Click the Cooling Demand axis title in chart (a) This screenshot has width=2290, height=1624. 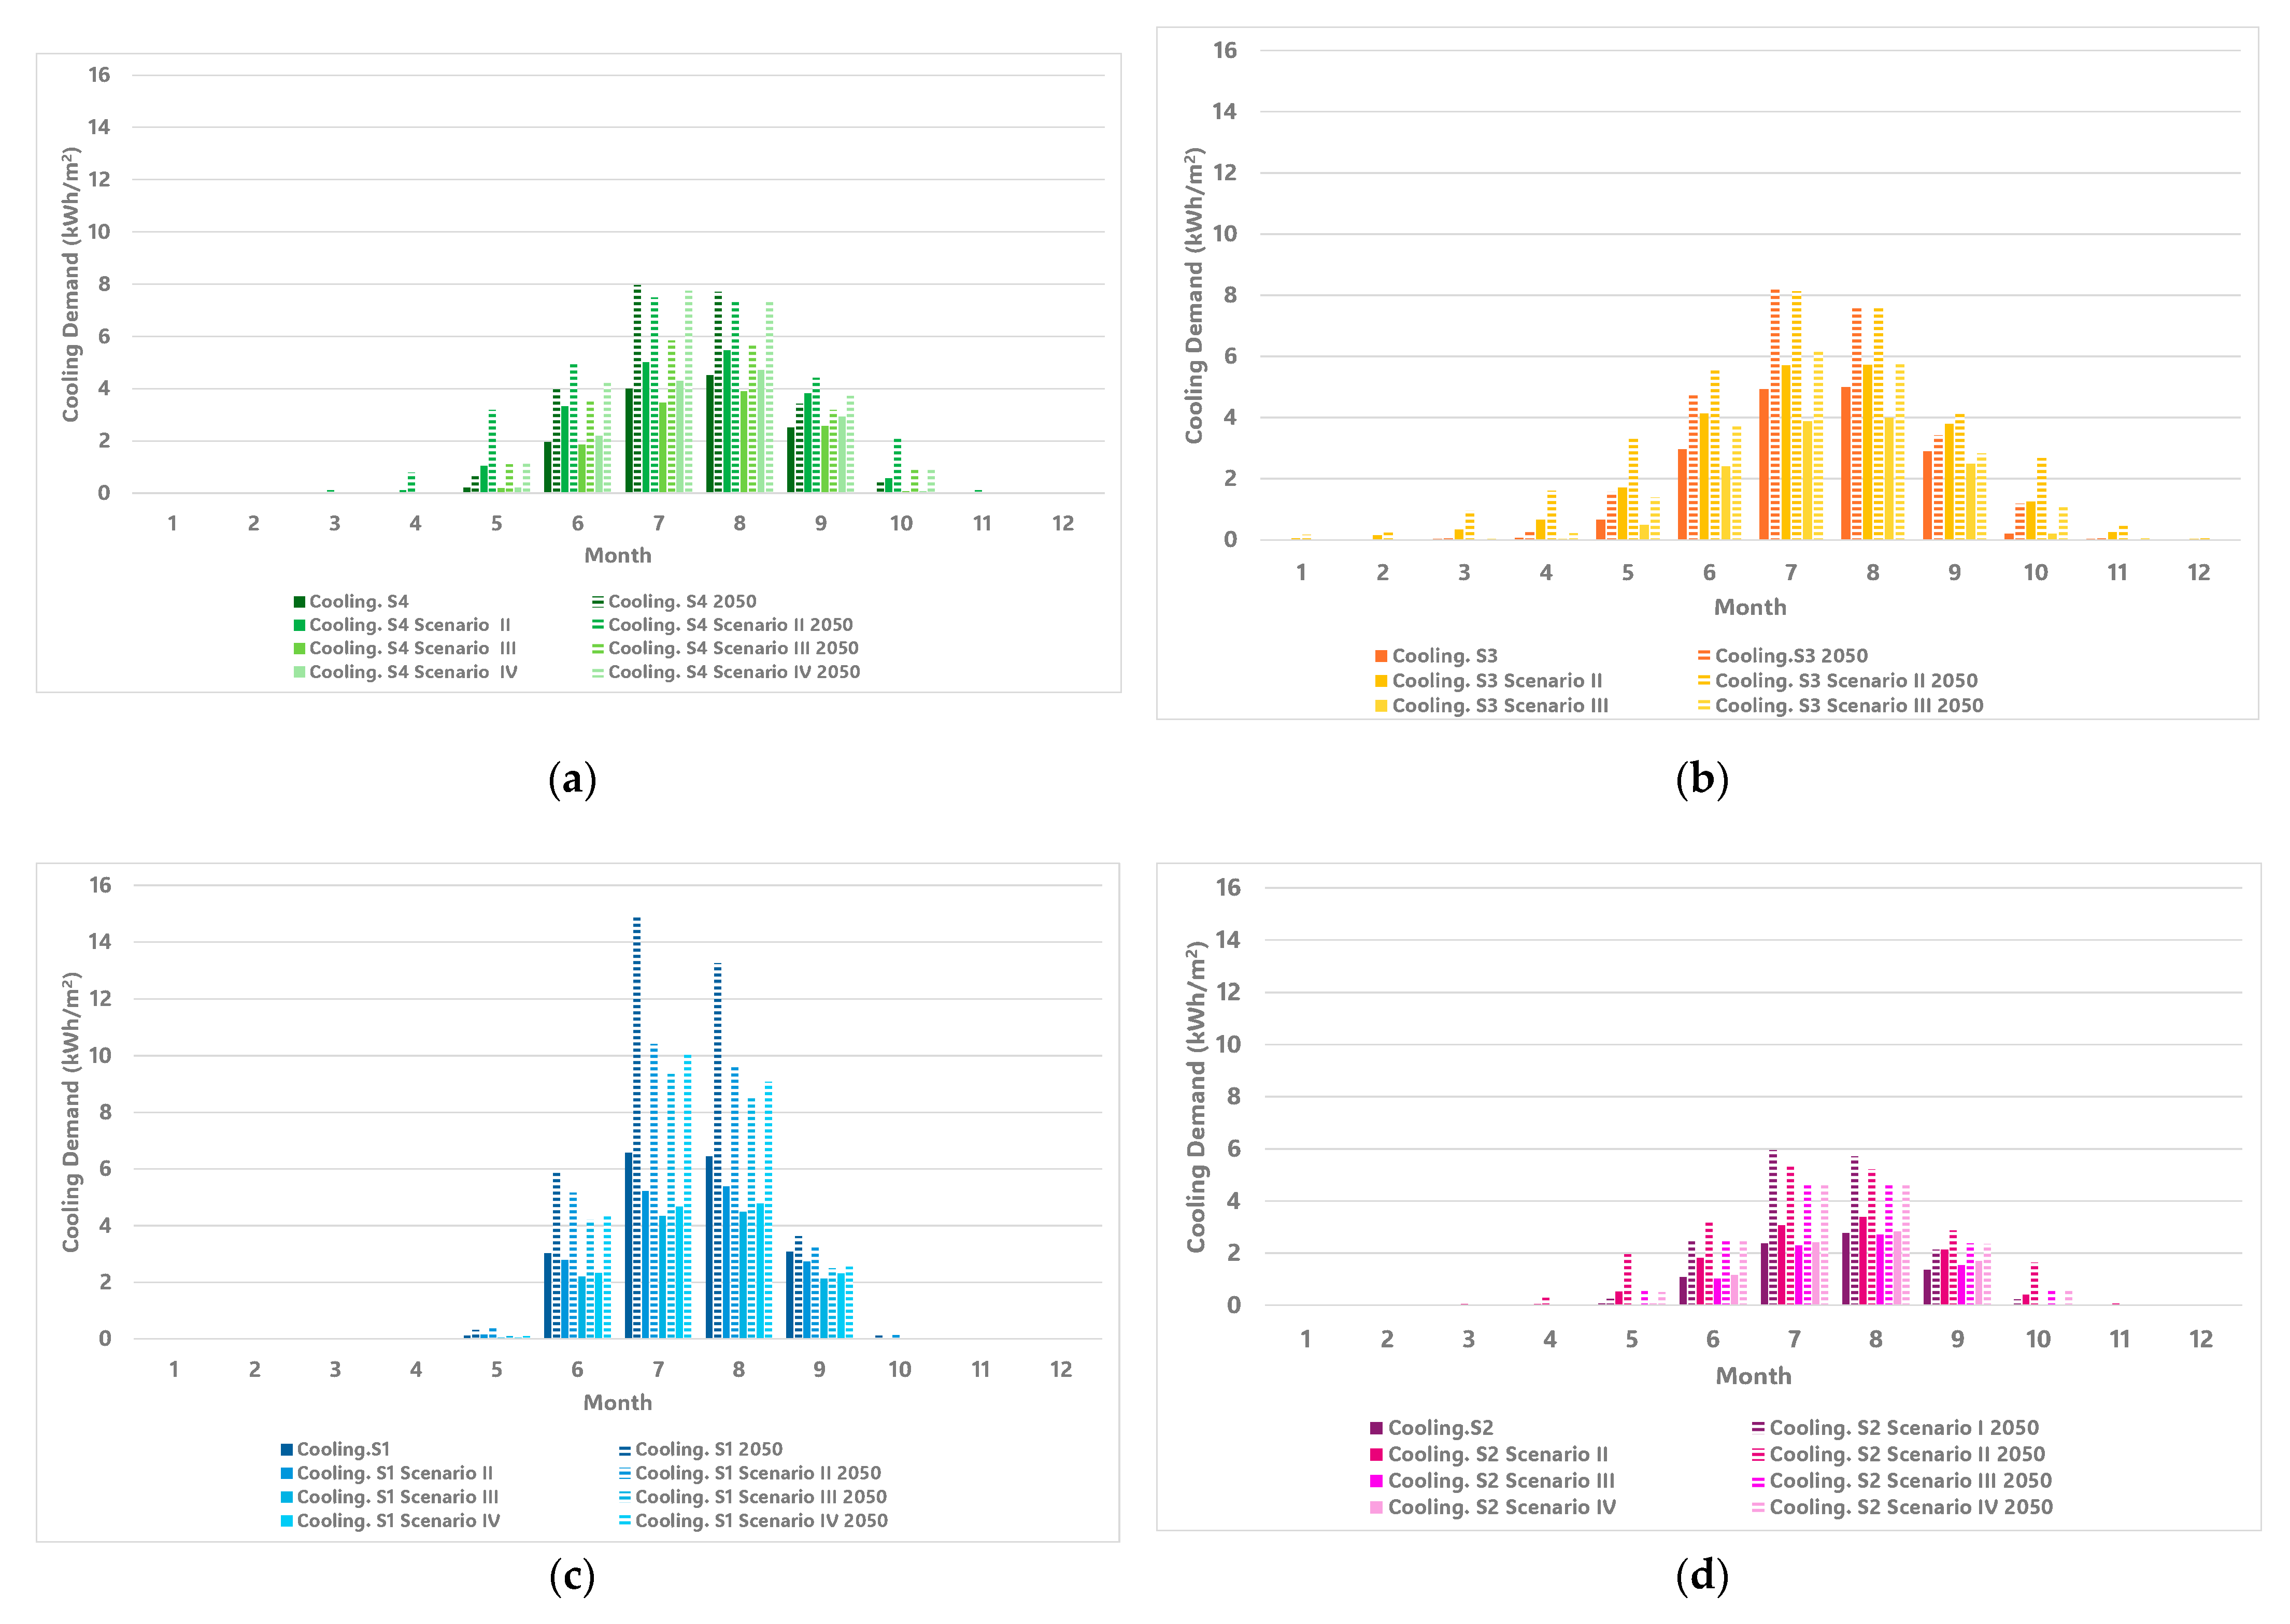click(70, 285)
